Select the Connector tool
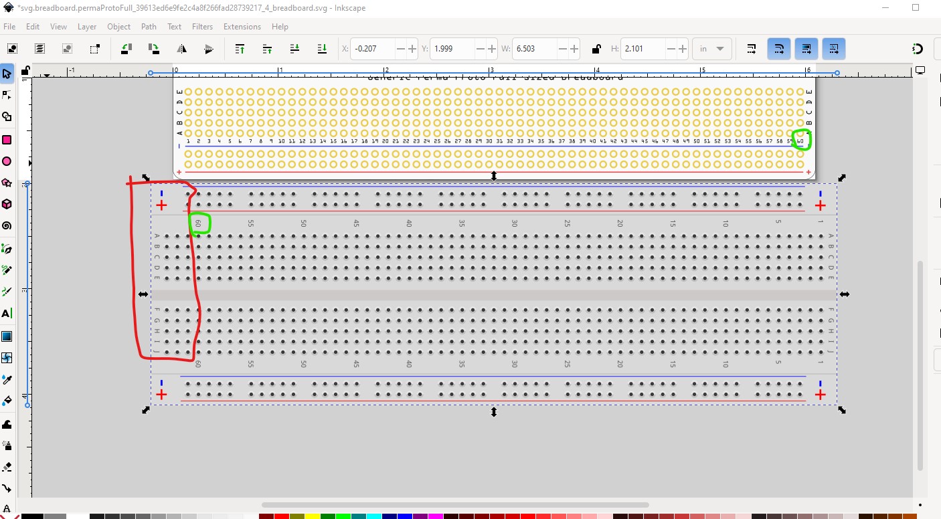Image resolution: width=941 pixels, height=519 pixels. pyautogui.click(x=7, y=489)
